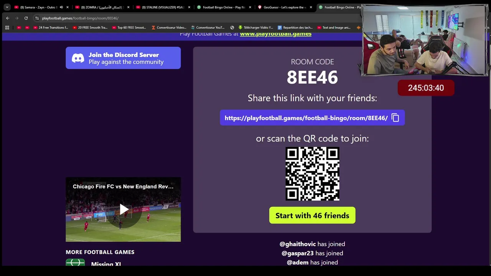Click the @gaspar23 has joined entry

click(312, 253)
